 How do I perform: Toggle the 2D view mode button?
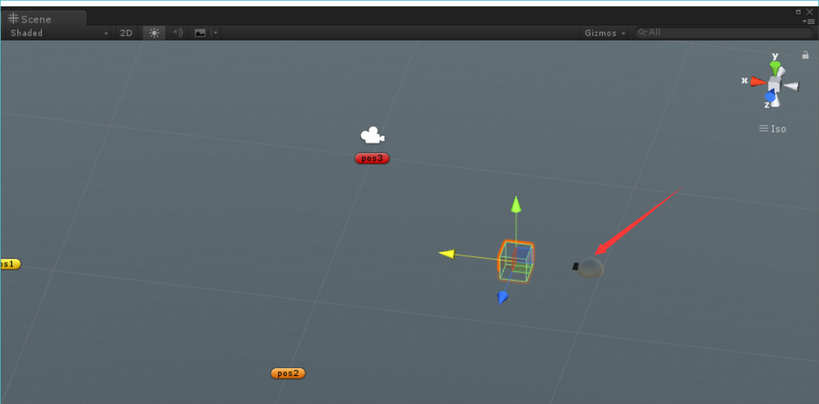[126, 33]
